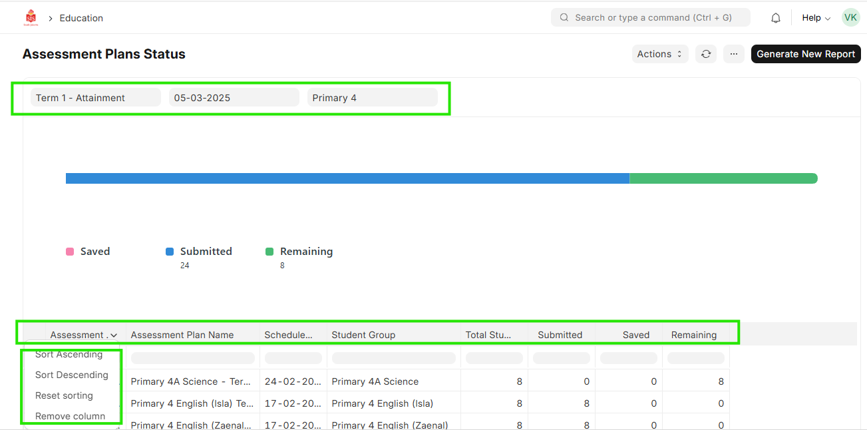Open the Help dropdown menu
The height and width of the screenshot is (430, 867).
tap(816, 18)
